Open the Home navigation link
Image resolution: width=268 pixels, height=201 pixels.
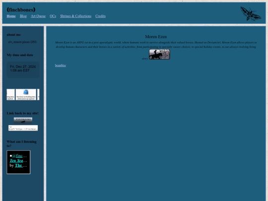[11, 16]
